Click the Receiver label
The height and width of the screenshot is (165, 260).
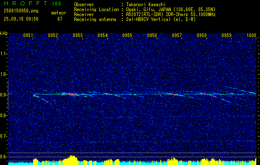coord(84,14)
